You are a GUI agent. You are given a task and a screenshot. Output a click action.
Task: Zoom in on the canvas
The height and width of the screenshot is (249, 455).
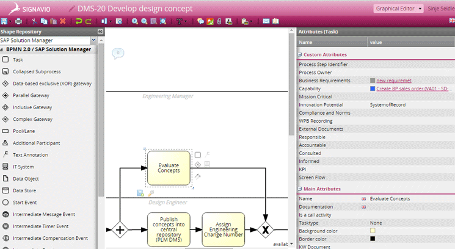(x=135, y=21)
